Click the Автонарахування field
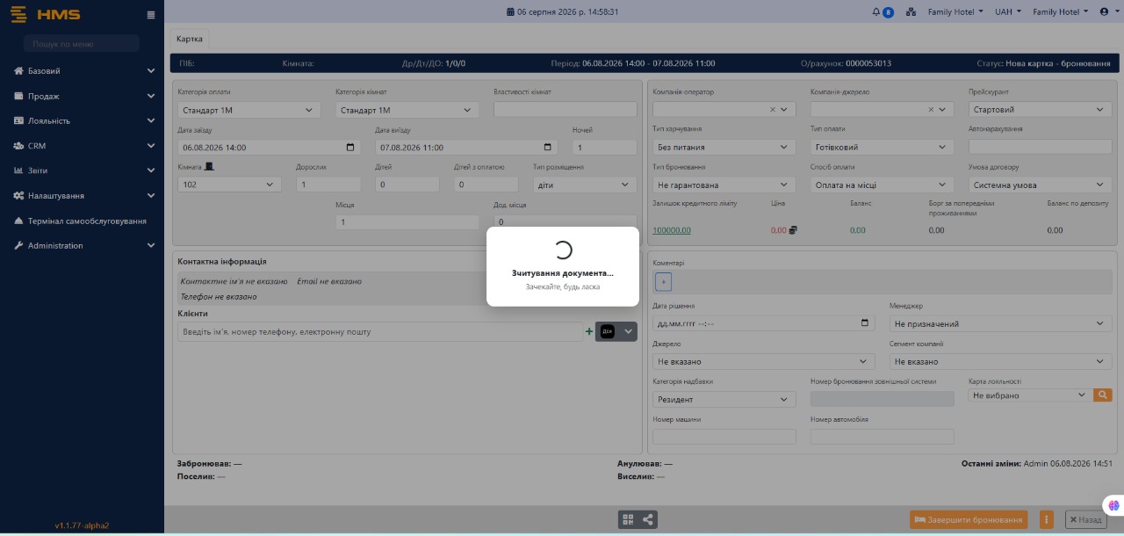Image resolution: width=1124 pixels, height=536 pixels. tap(1041, 148)
